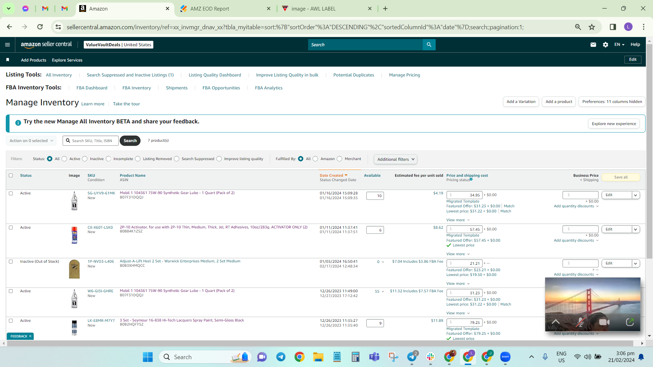Screen dimensions: 653x367
Task: Switch to the image - AWL LABEL tab
Action: [x=327, y=8]
